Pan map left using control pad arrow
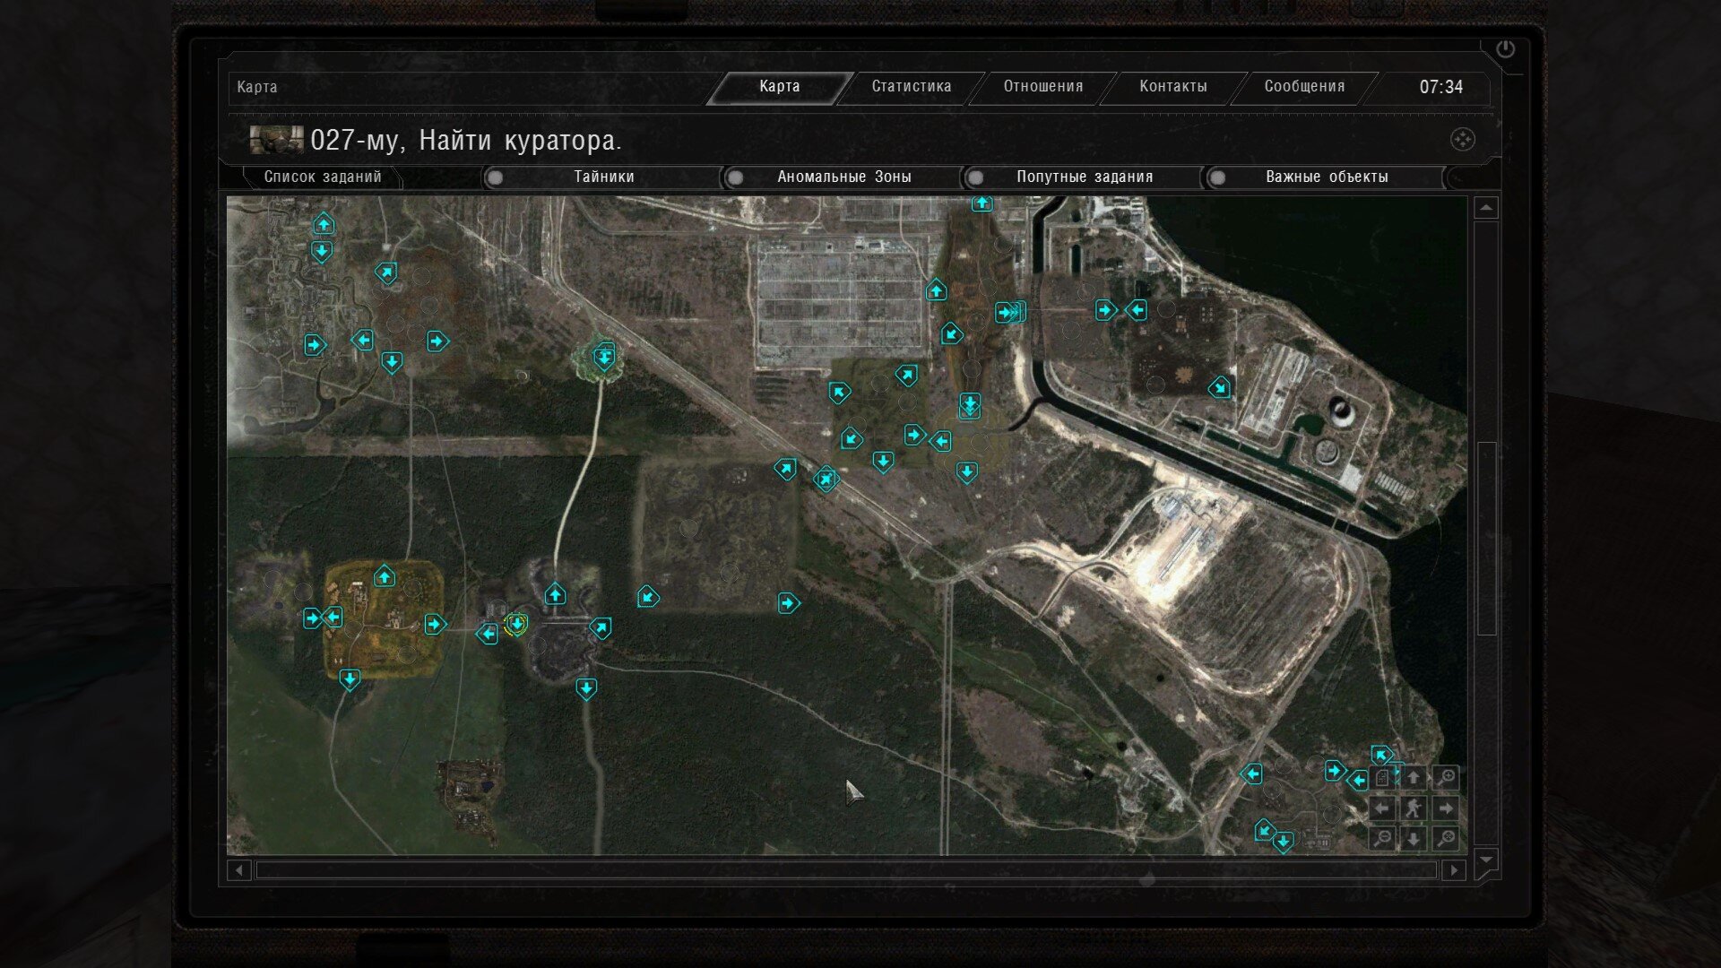Viewport: 1721px width, 968px height. point(1383,808)
